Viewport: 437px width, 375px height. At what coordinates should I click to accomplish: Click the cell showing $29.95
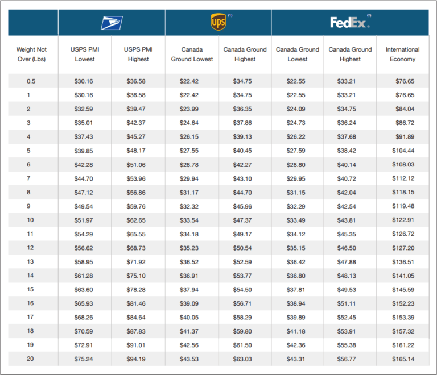point(296,178)
